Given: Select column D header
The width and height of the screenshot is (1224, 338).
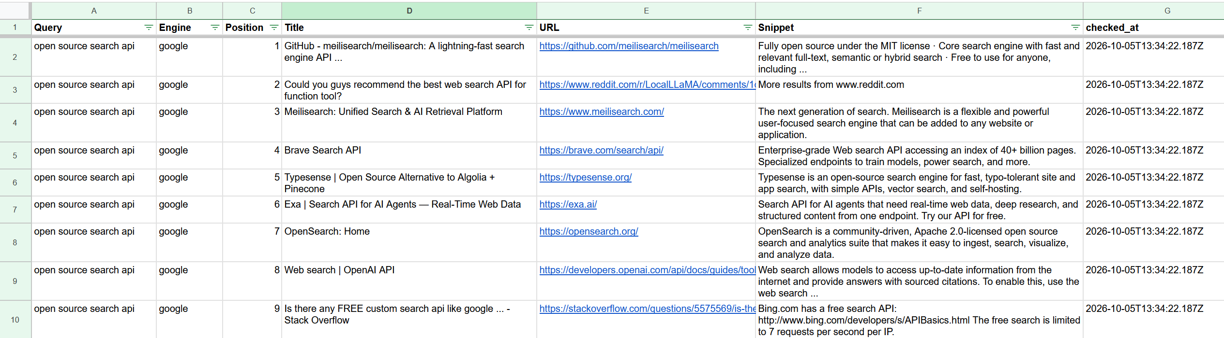Looking at the screenshot, I should [x=409, y=11].
